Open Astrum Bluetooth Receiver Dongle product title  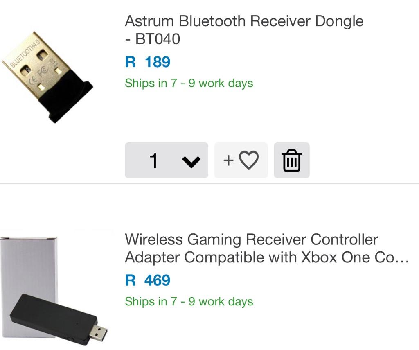[244, 30]
